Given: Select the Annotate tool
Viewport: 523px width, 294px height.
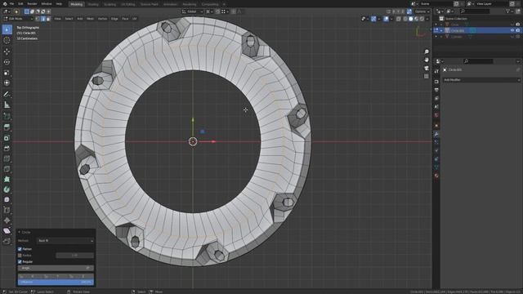Looking at the screenshot, I should (7, 95).
